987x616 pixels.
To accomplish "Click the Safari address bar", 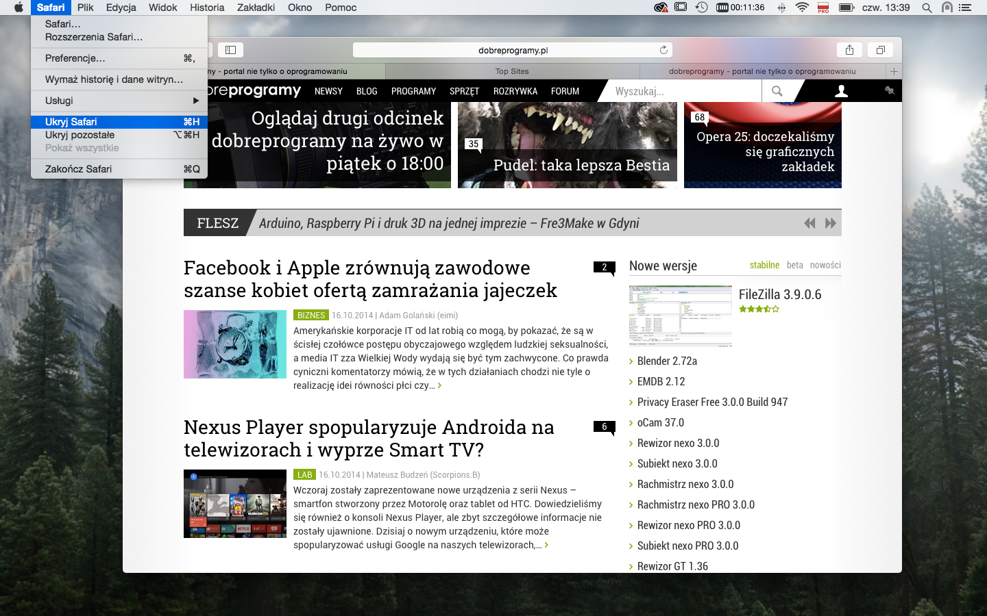I will [x=513, y=50].
